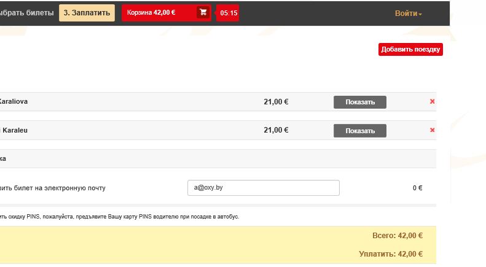Screen dimensions: 486x267
Task: Remove the Karaliova trip with red X
Action: point(433,101)
